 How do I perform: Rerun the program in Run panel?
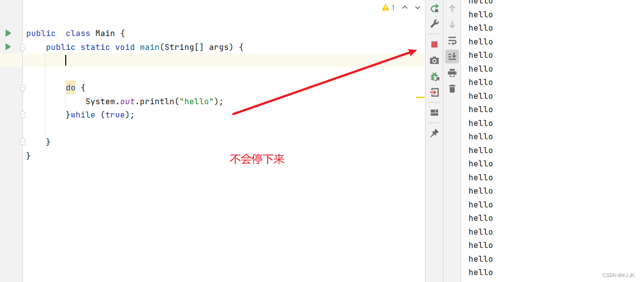point(434,8)
